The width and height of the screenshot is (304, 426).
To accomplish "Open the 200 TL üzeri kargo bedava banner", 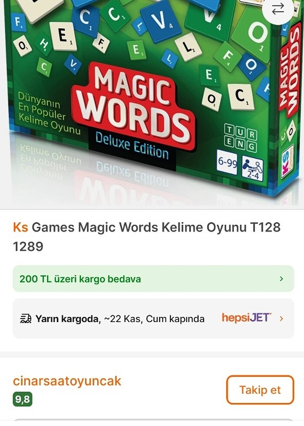I will (x=153, y=279).
